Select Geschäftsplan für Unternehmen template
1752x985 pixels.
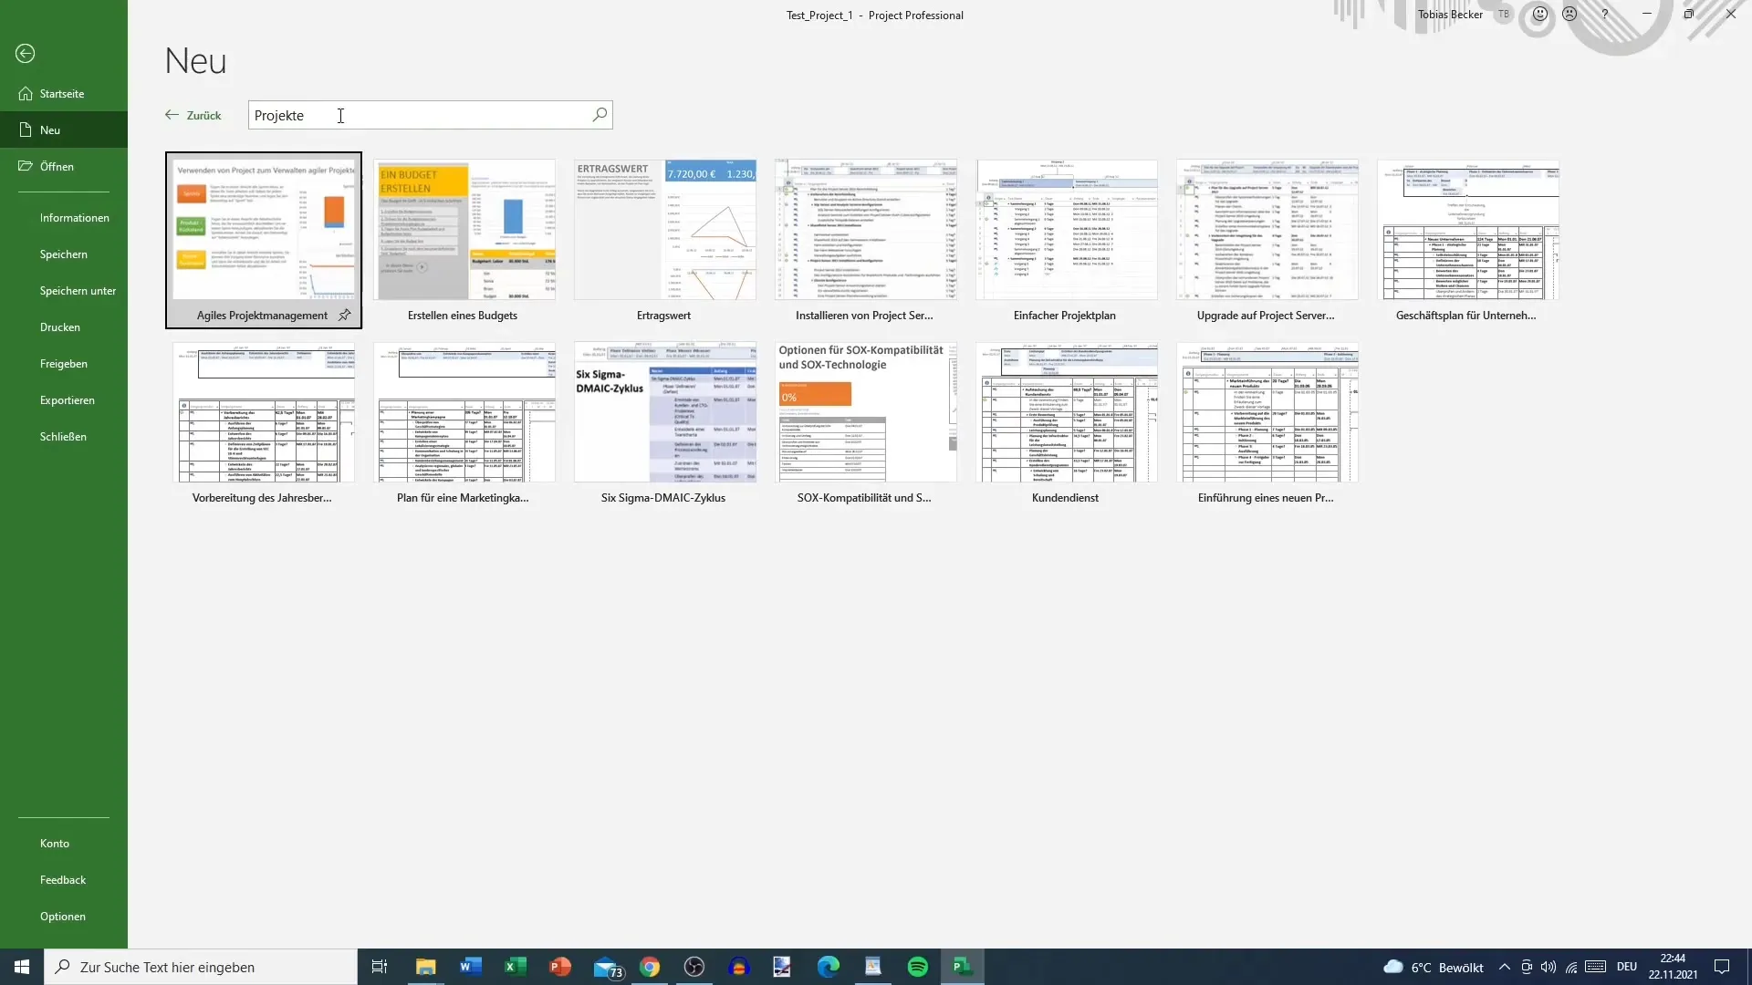tap(1468, 229)
